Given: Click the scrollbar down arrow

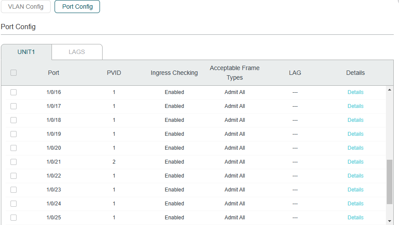Looking at the screenshot, I should tap(389, 221).
